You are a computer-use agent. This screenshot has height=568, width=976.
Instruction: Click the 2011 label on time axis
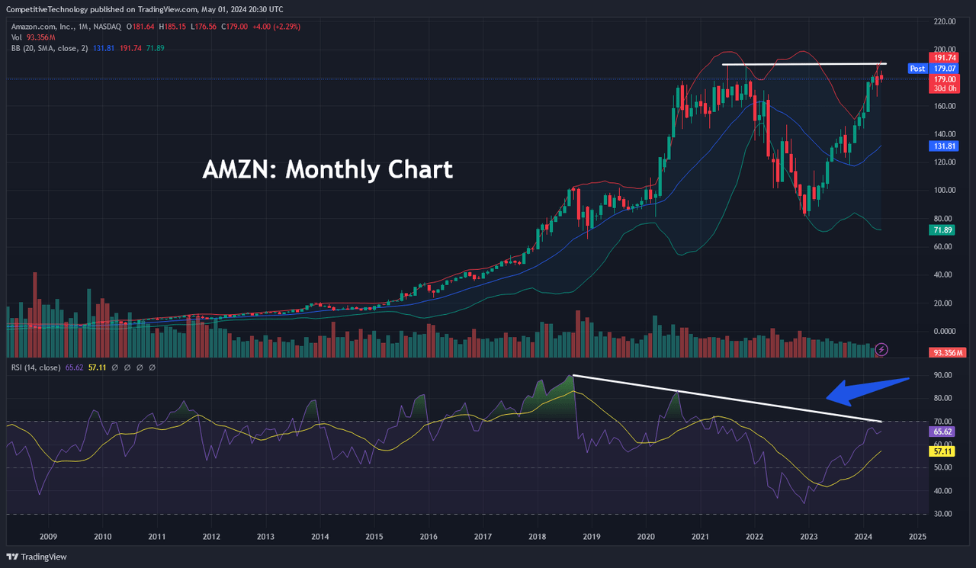(x=157, y=537)
